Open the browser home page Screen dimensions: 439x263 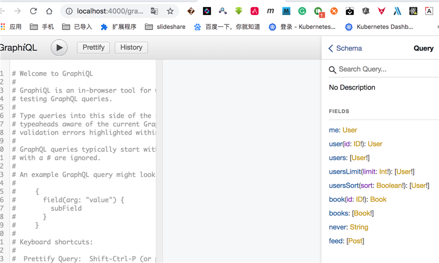pyautogui.click(x=49, y=11)
